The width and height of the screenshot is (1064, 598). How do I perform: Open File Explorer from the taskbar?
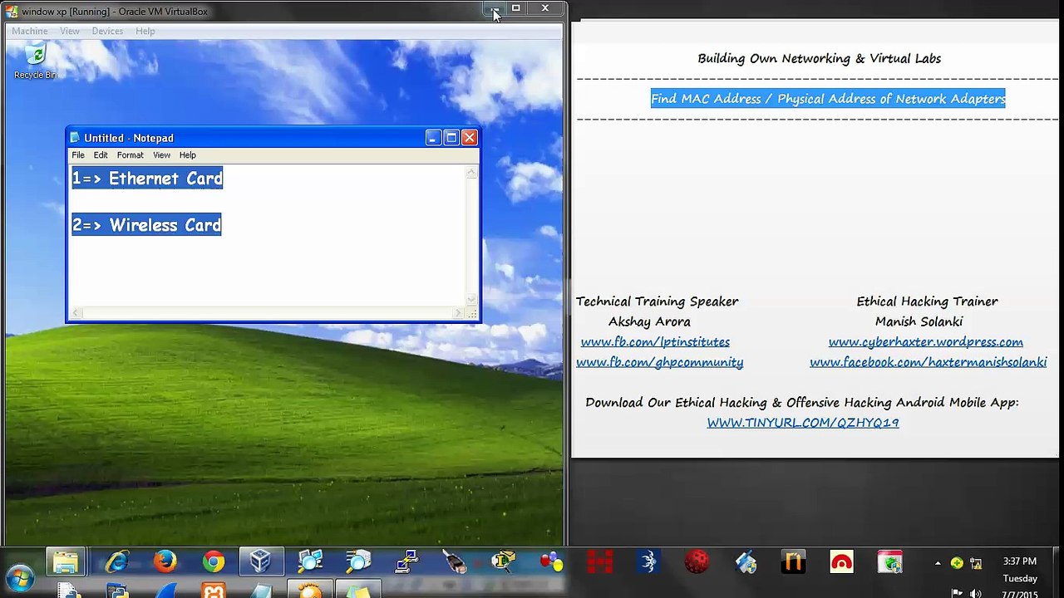[66, 562]
